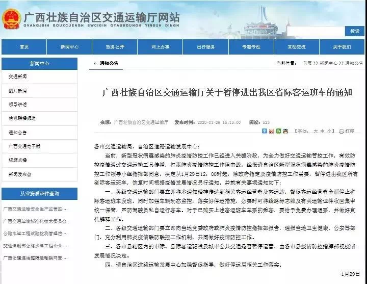Click breadcrumb 新闻中心 link

coord(328,63)
